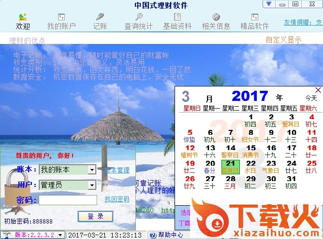Select March 23 气象日 in calendar
Image resolution: width=323 pixels, height=239 pixels.
point(271,167)
